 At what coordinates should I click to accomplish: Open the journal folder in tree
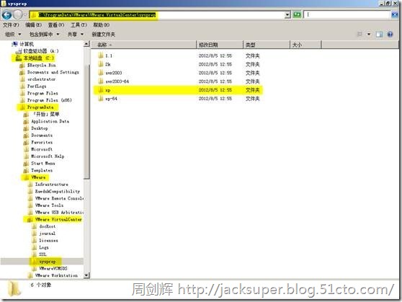tap(47, 234)
